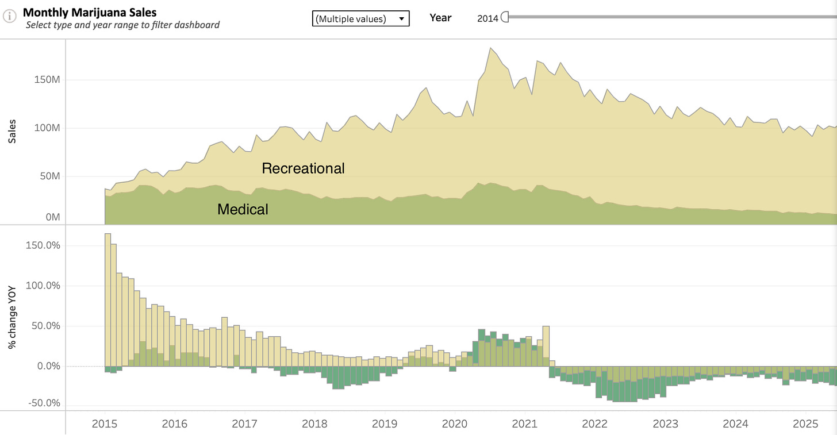Click the 150M gridline label on the sales axis
Image resolution: width=837 pixels, height=435 pixels.
47,79
